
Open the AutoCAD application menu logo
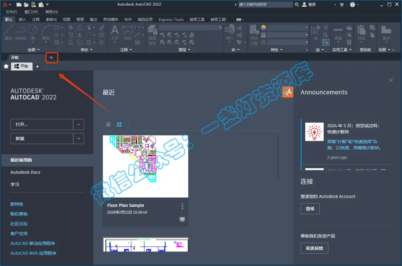pos(5,4)
